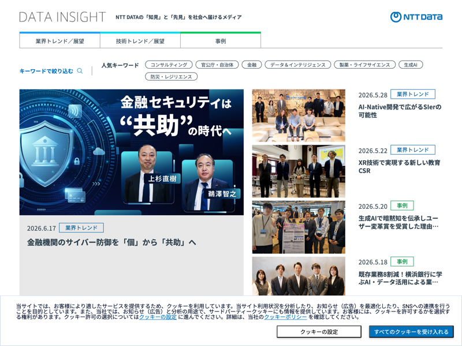The image size is (462, 346).
Task: Open article 生成AIで暗黙知を伝承しユーザー変革賞
Action: (398, 222)
